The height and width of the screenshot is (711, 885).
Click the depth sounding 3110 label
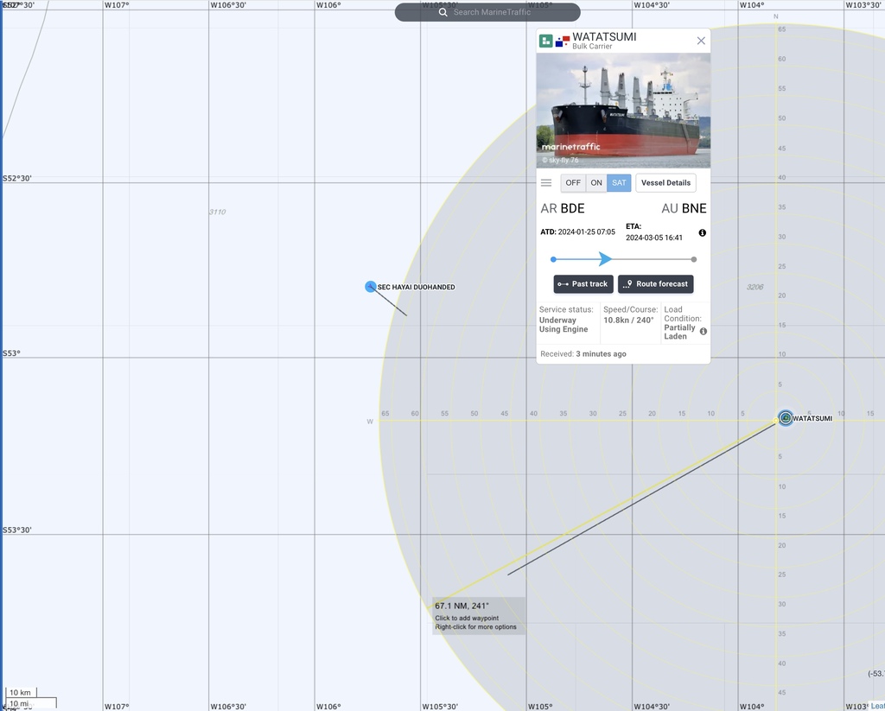pos(217,213)
